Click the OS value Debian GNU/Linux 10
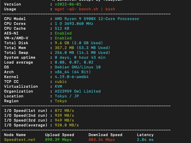Viewport: 191px width, 143px height. point(78,67)
